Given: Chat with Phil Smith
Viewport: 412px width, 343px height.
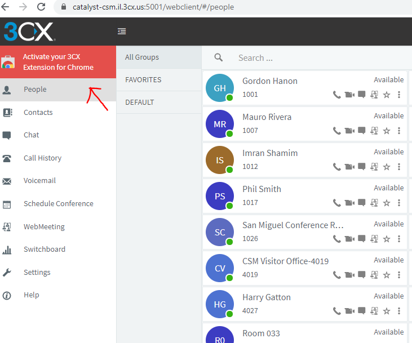Looking at the screenshot, I should click(362, 203).
